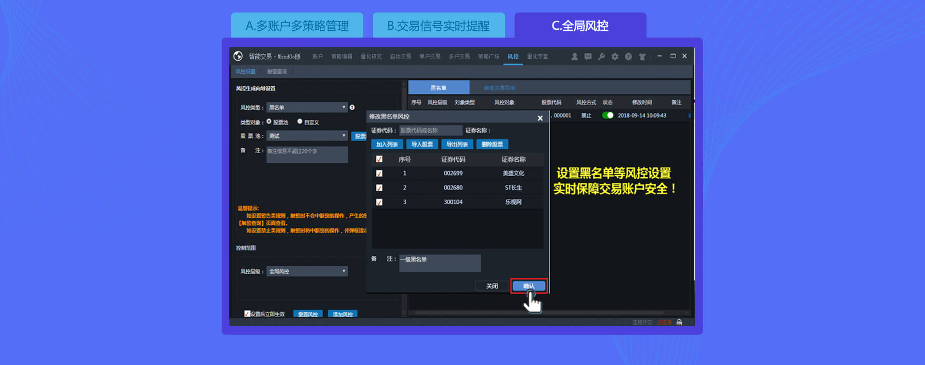Open the 风控层级 dropdown showing 全局风控

(307, 272)
